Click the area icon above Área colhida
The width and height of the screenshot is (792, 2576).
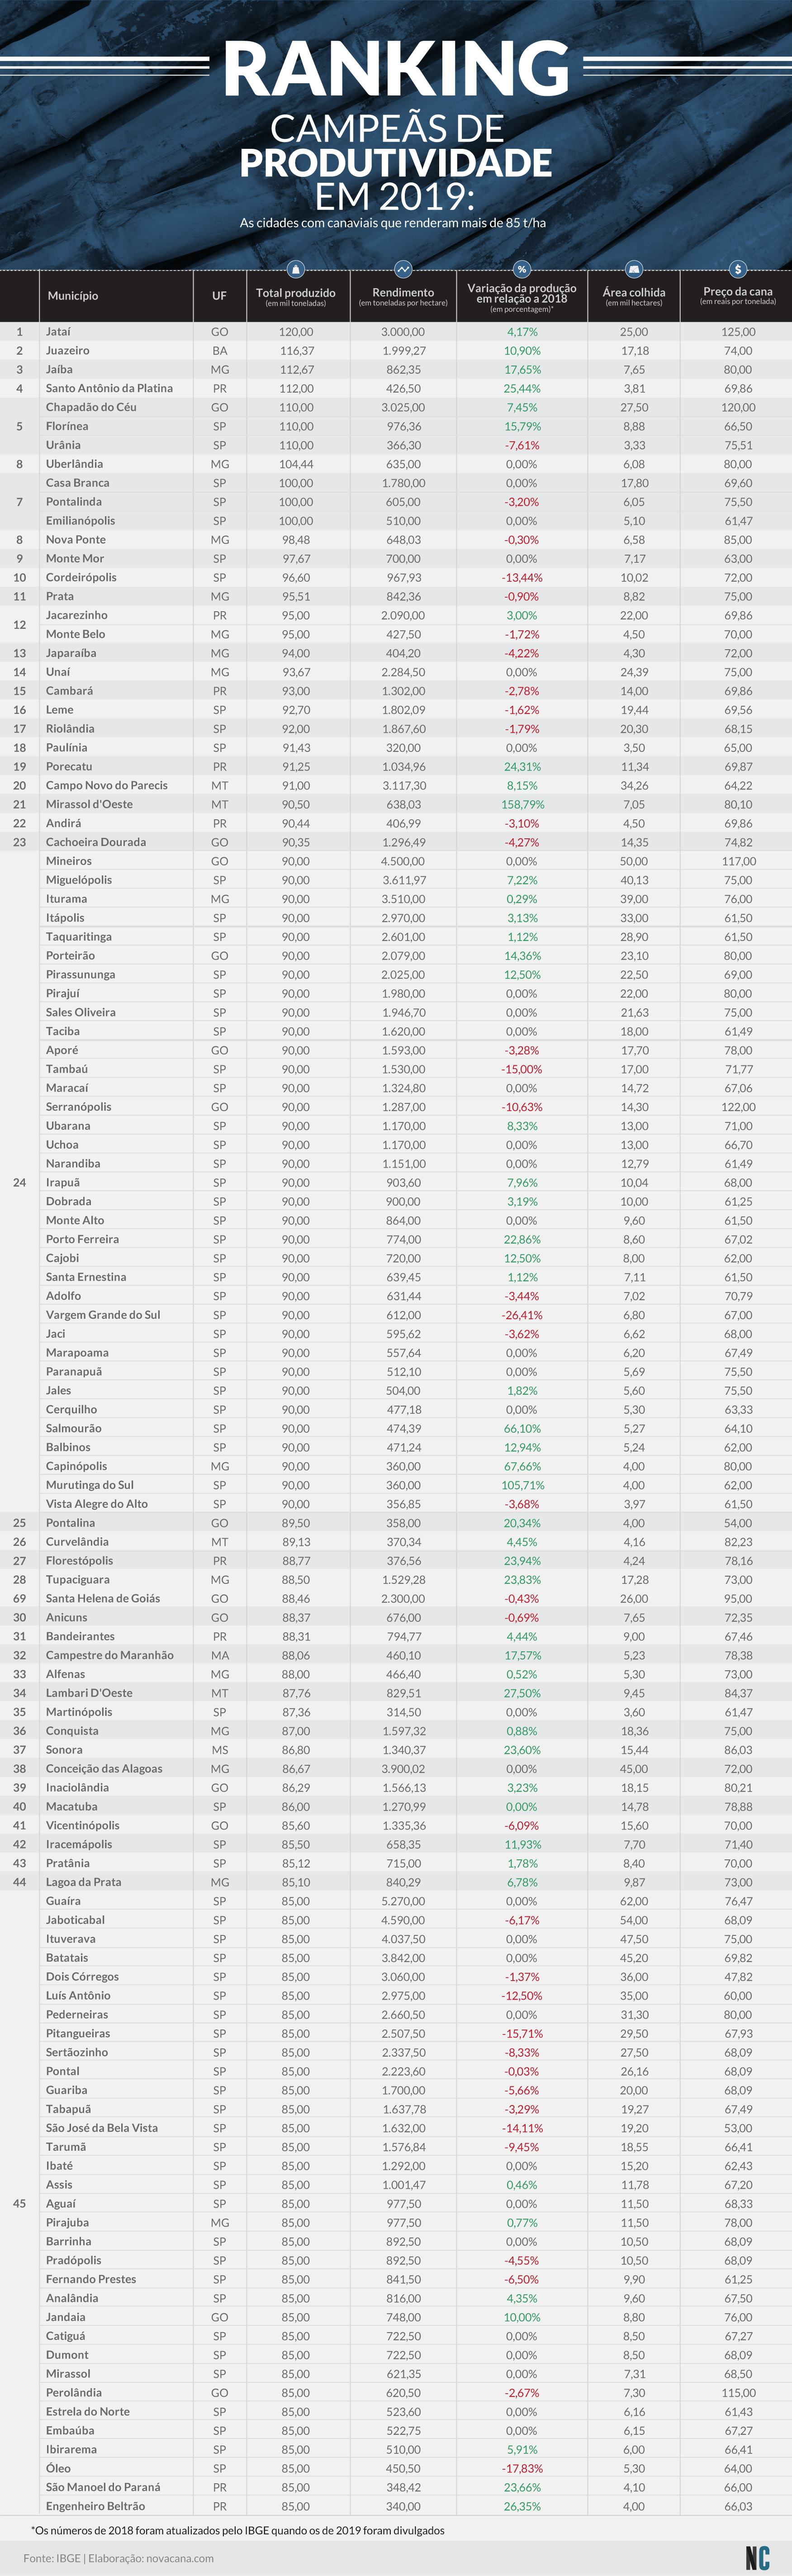coord(634,269)
